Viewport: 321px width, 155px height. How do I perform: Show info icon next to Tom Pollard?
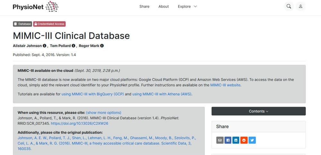click(74, 46)
